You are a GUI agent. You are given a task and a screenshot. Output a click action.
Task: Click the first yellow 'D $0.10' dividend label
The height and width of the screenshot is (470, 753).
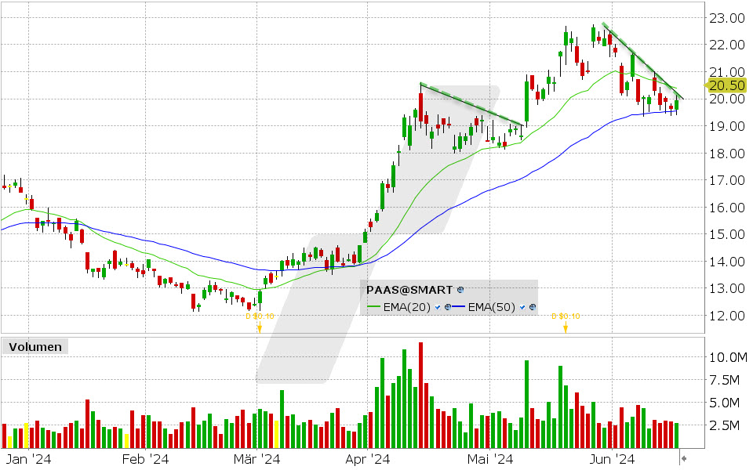point(260,316)
